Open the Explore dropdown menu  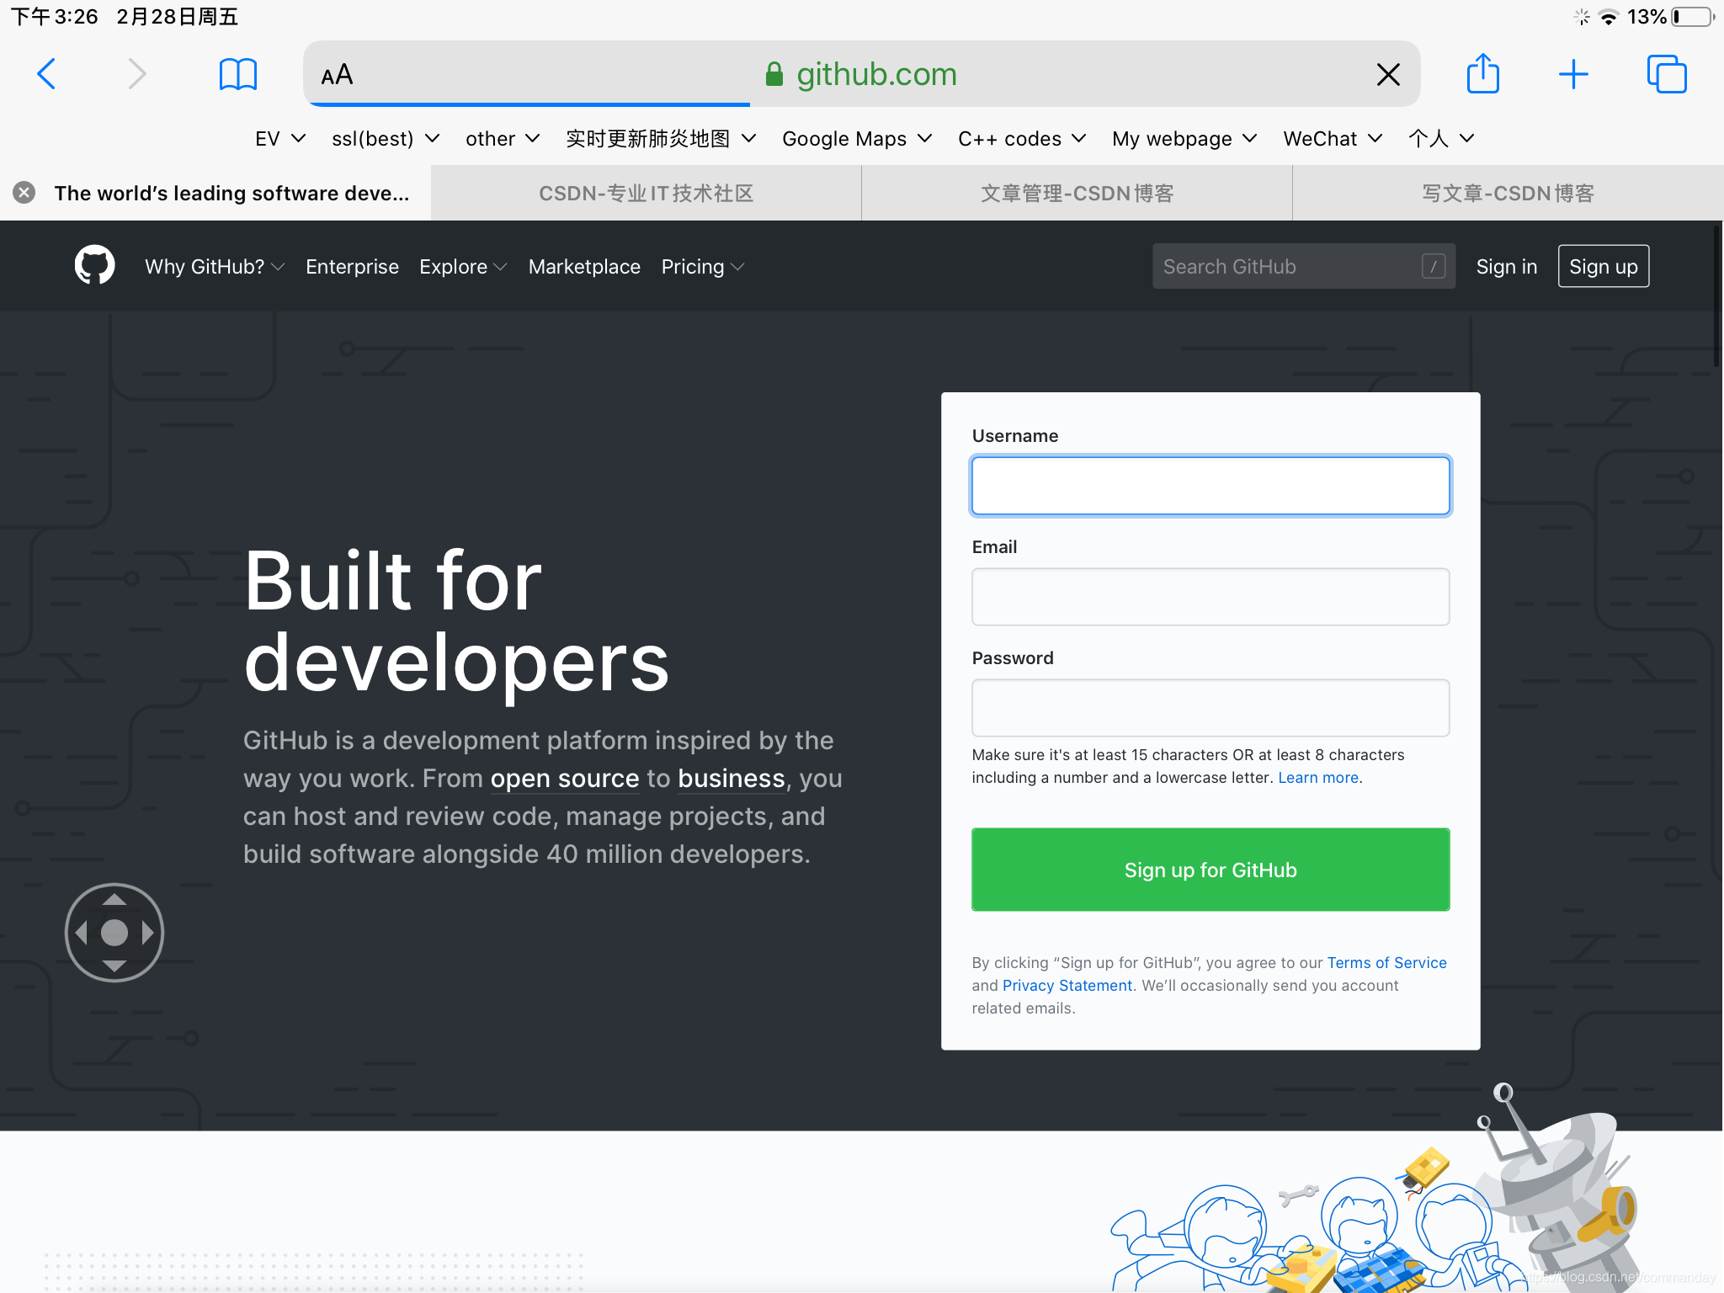point(463,266)
